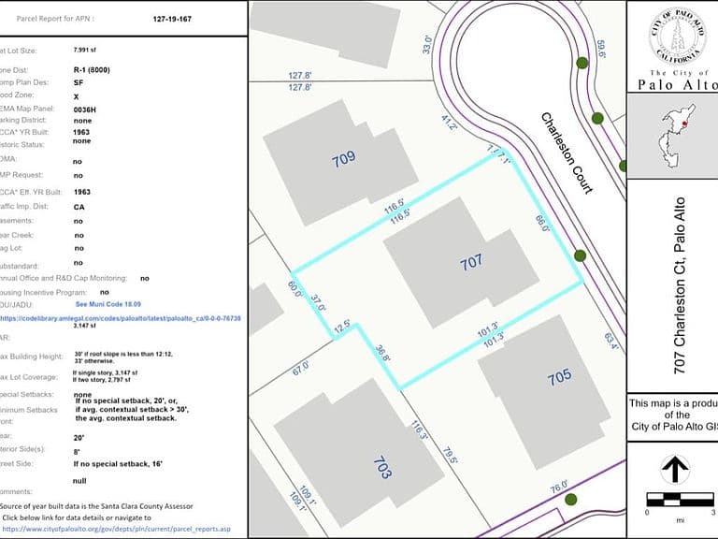718x539 pixels.
Task: Click the Comp Plan value 'SF'
Action: click(79, 83)
